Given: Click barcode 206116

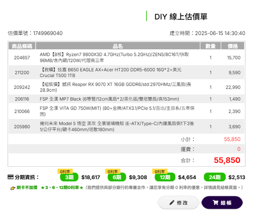Looking at the screenshot, I should pos(22,99).
